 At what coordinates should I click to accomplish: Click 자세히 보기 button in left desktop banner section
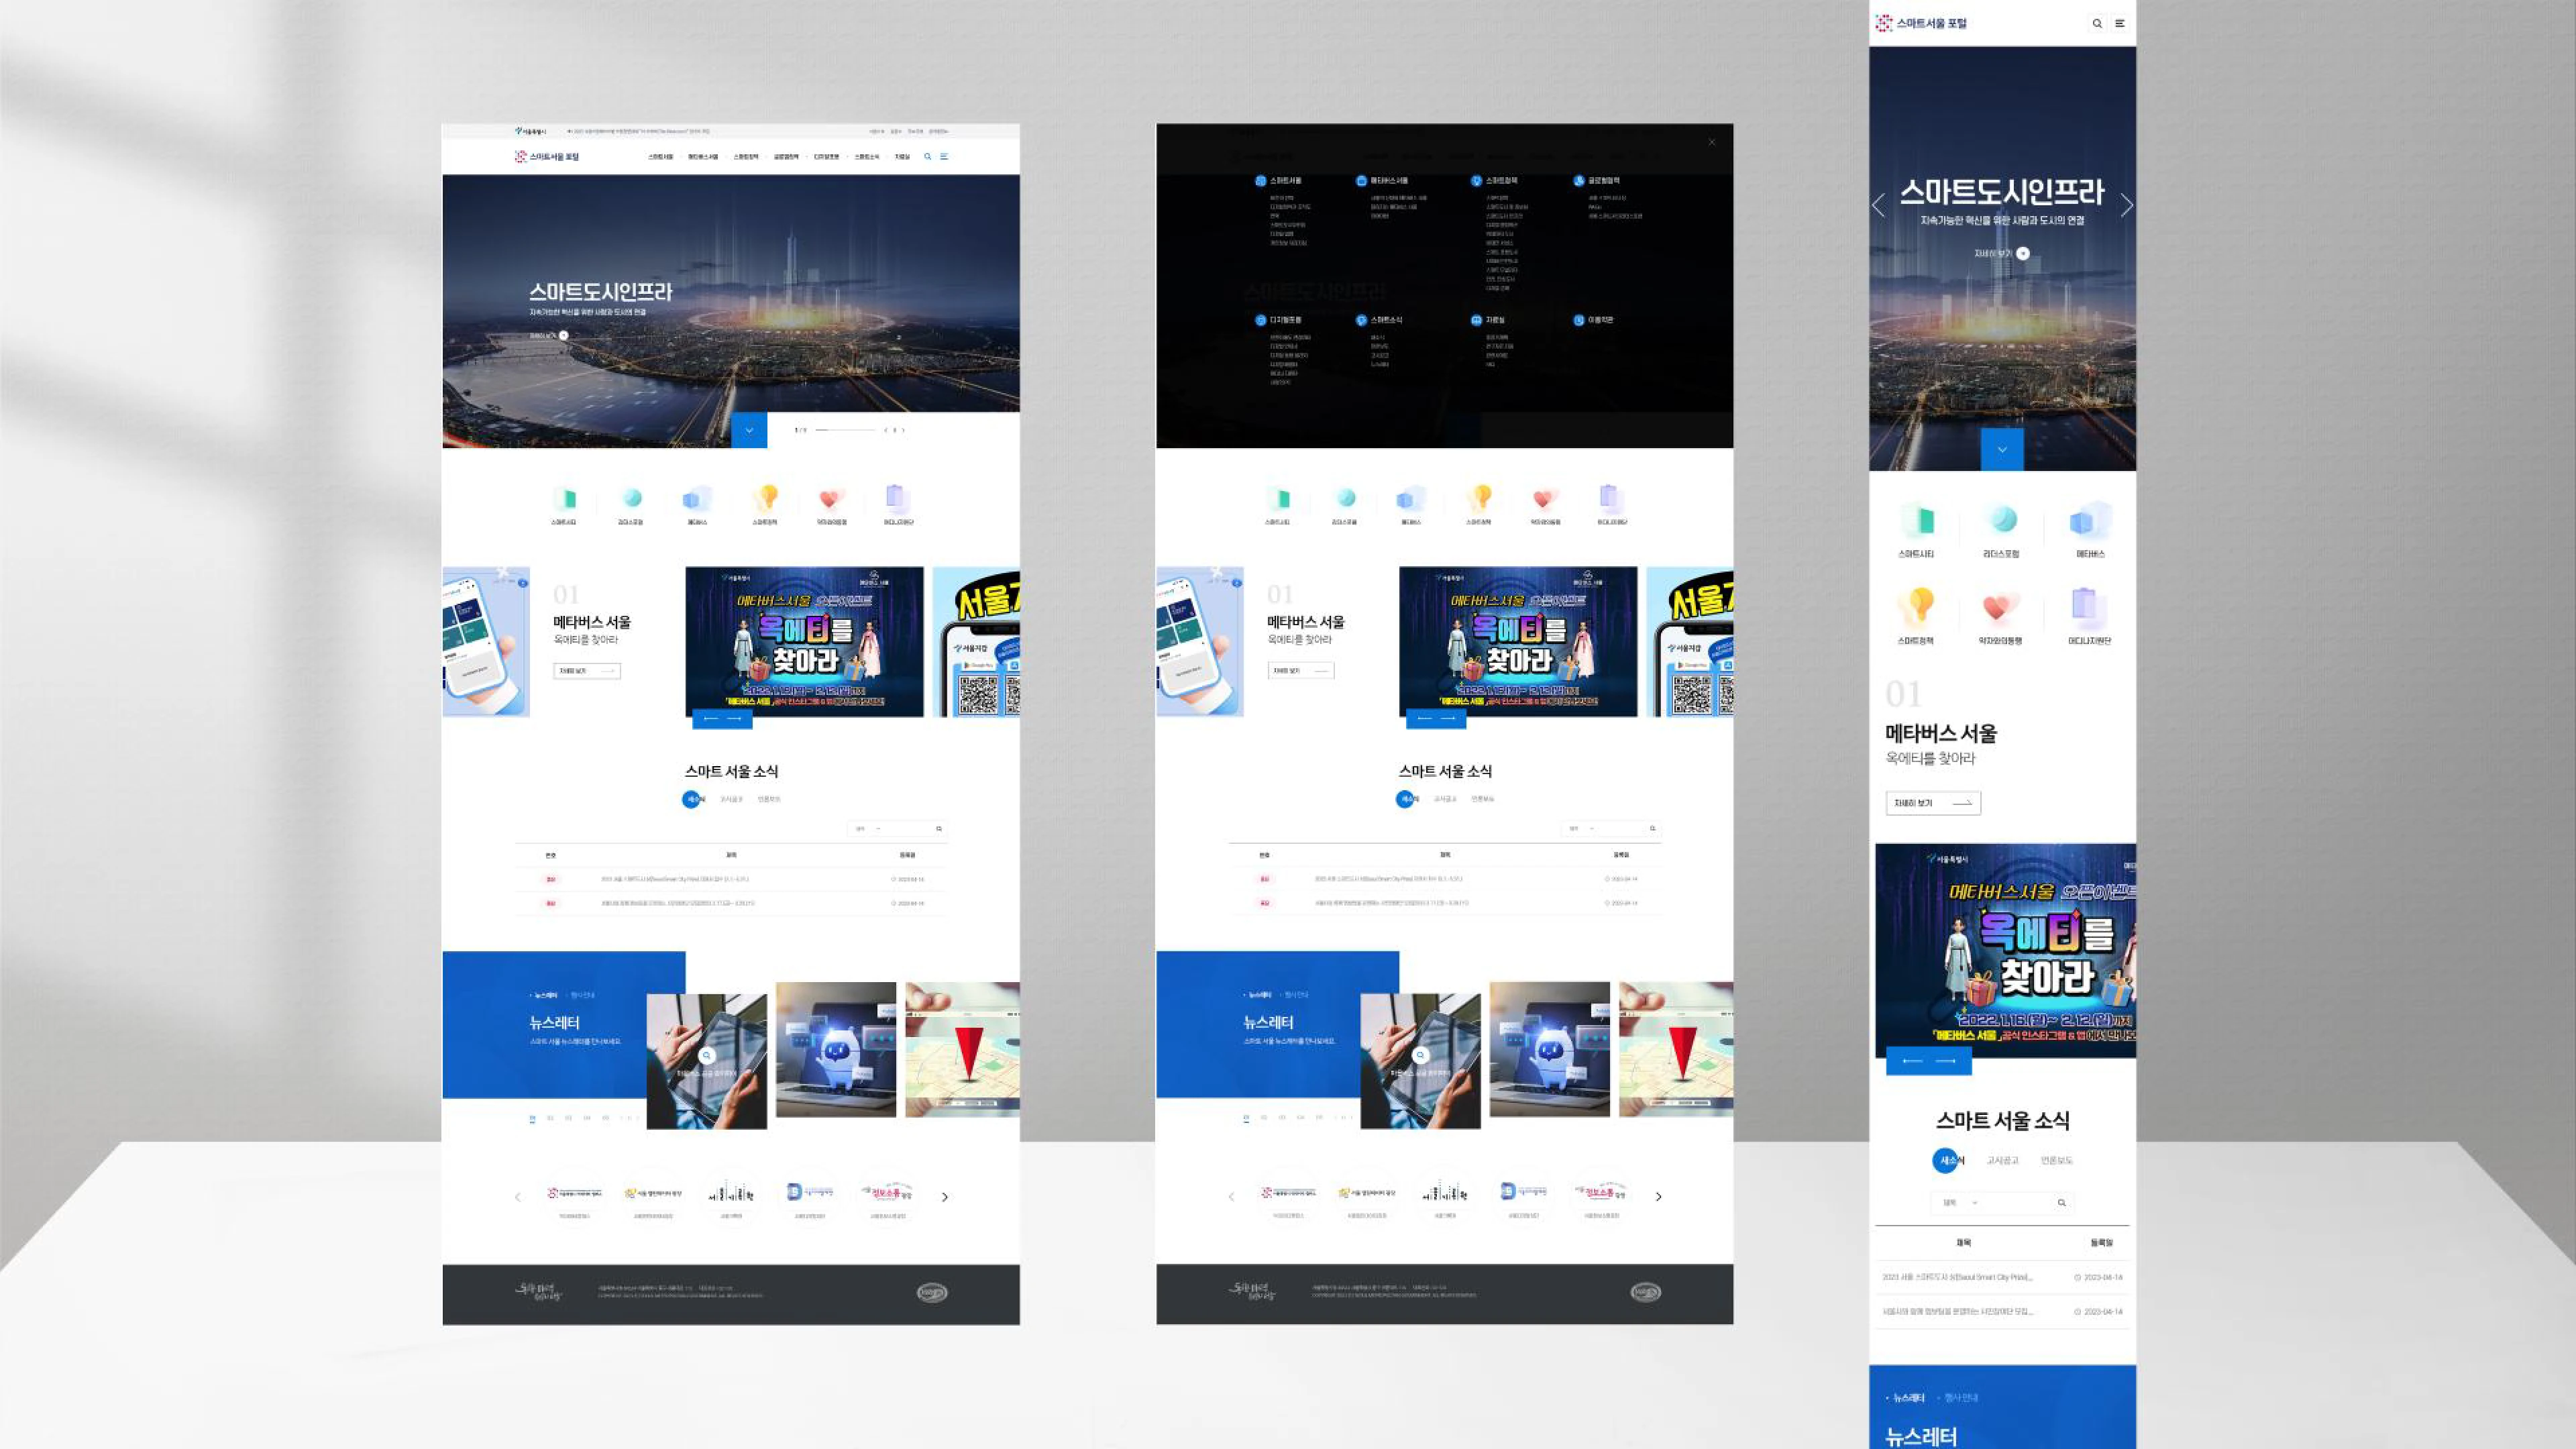click(587, 671)
